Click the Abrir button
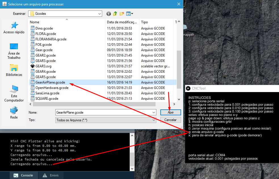The width and height of the screenshot is (279, 179). tap(171, 113)
